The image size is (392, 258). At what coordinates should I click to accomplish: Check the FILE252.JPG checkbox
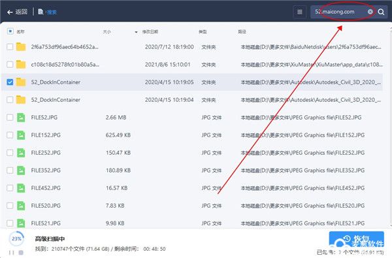(x=10, y=152)
